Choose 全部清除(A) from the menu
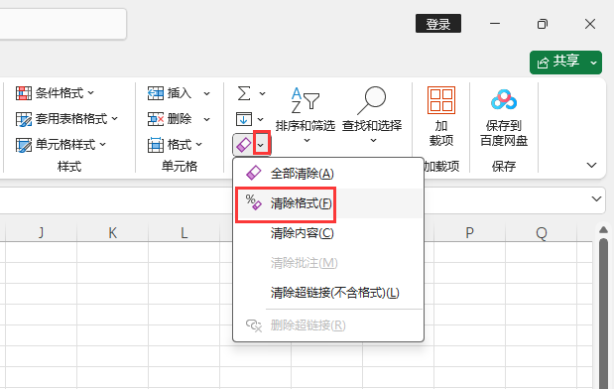This screenshot has width=614, height=389. (328, 173)
